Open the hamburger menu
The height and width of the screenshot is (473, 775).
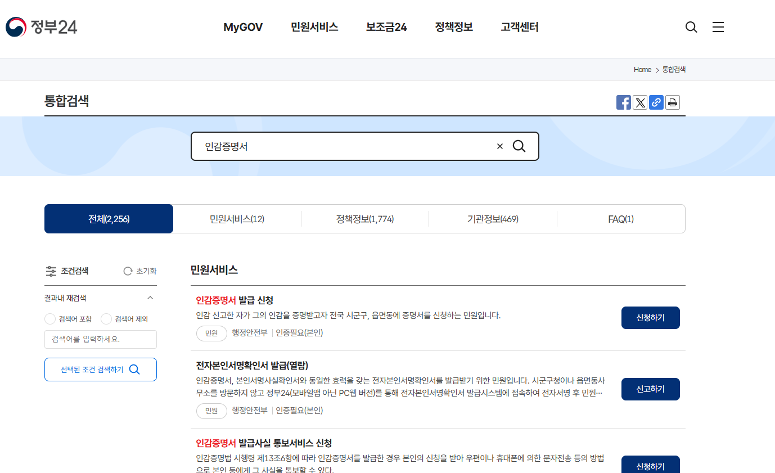[718, 26]
